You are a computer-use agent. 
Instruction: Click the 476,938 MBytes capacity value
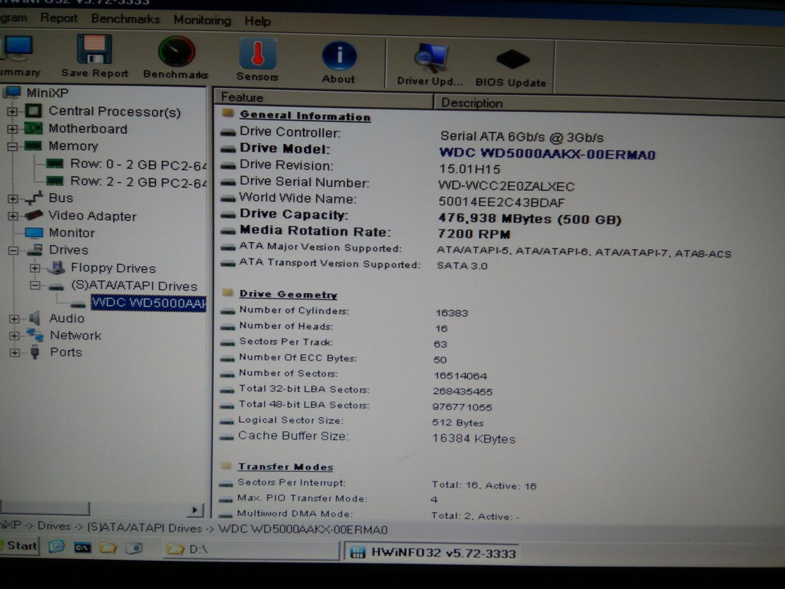(x=529, y=219)
